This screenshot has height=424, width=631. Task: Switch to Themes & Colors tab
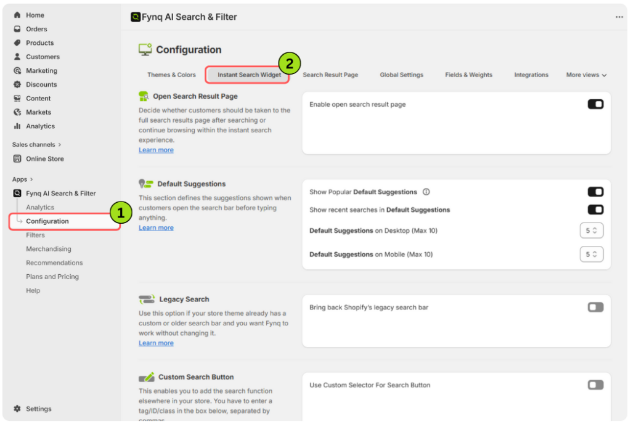171,75
